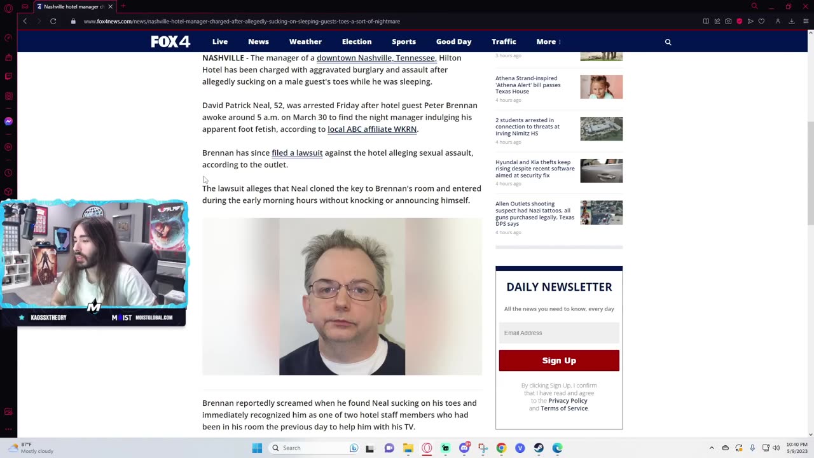Open the Election menu item
The height and width of the screenshot is (458, 814).
click(357, 41)
